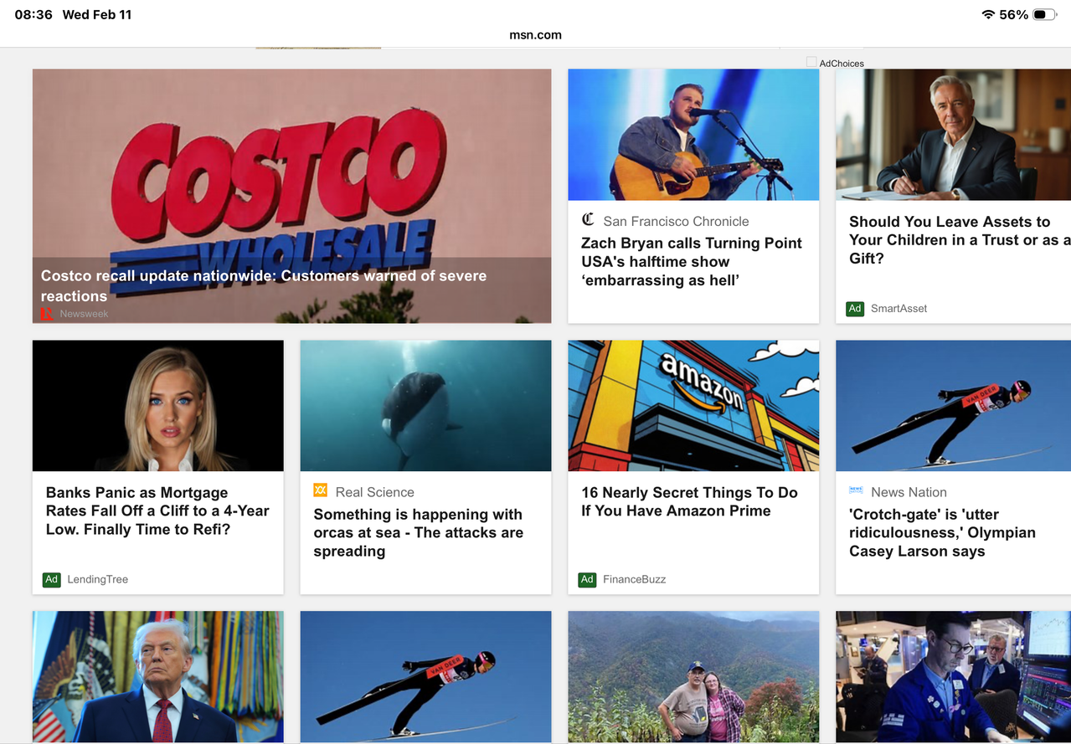Tap the Real Science source name

374,492
